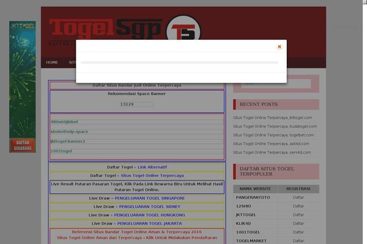Open recent post about kudatogel.com
367x244 pixels.
point(275,126)
